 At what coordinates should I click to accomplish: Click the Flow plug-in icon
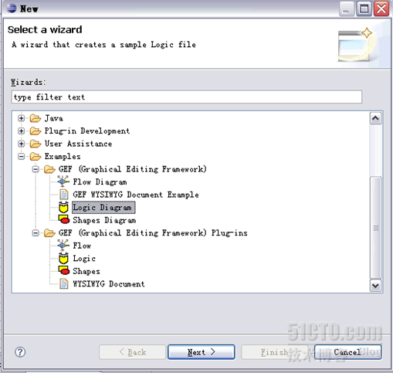(63, 245)
